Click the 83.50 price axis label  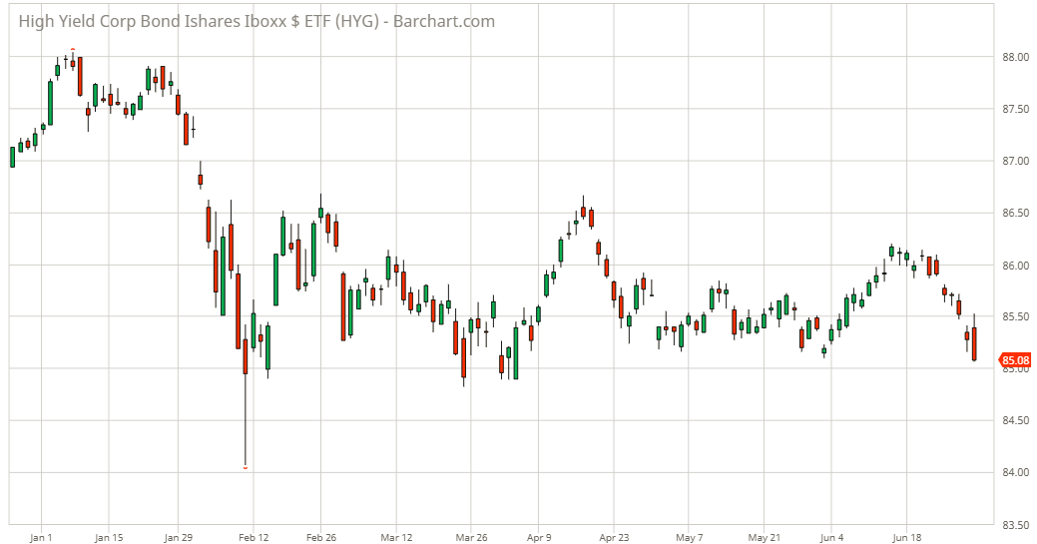pos(1015,524)
